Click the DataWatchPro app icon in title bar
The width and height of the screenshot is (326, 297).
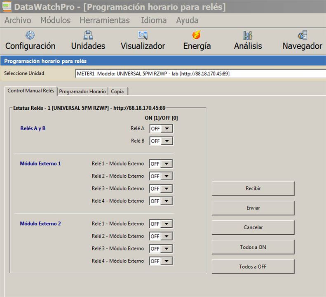pyautogui.click(x=7, y=7)
